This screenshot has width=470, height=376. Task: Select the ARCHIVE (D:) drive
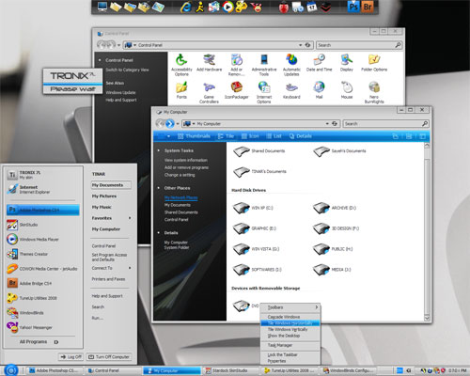coord(335,208)
